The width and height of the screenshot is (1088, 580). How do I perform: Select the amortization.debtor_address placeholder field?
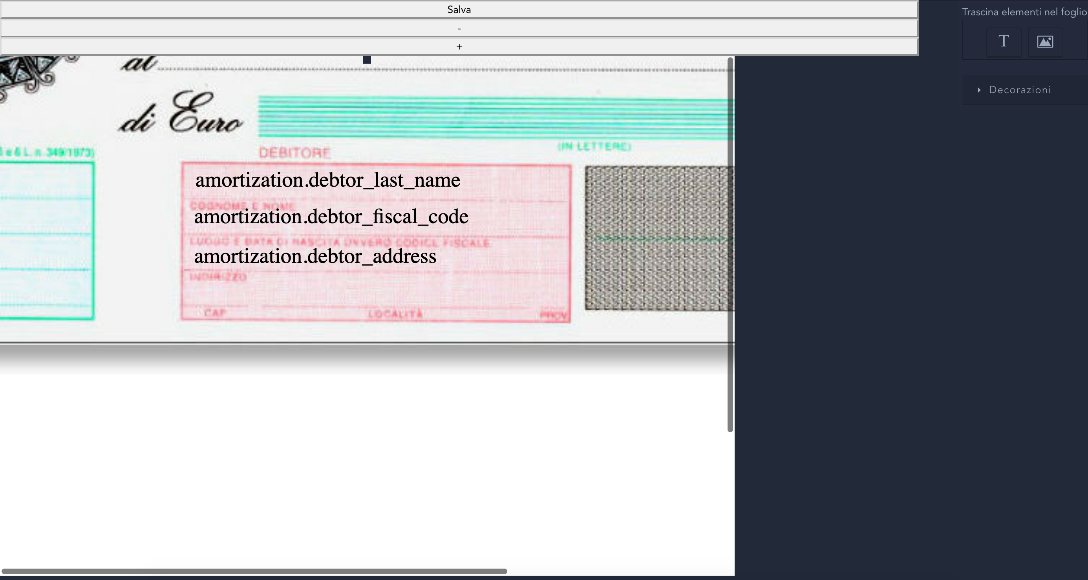click(x=315, y=256)
